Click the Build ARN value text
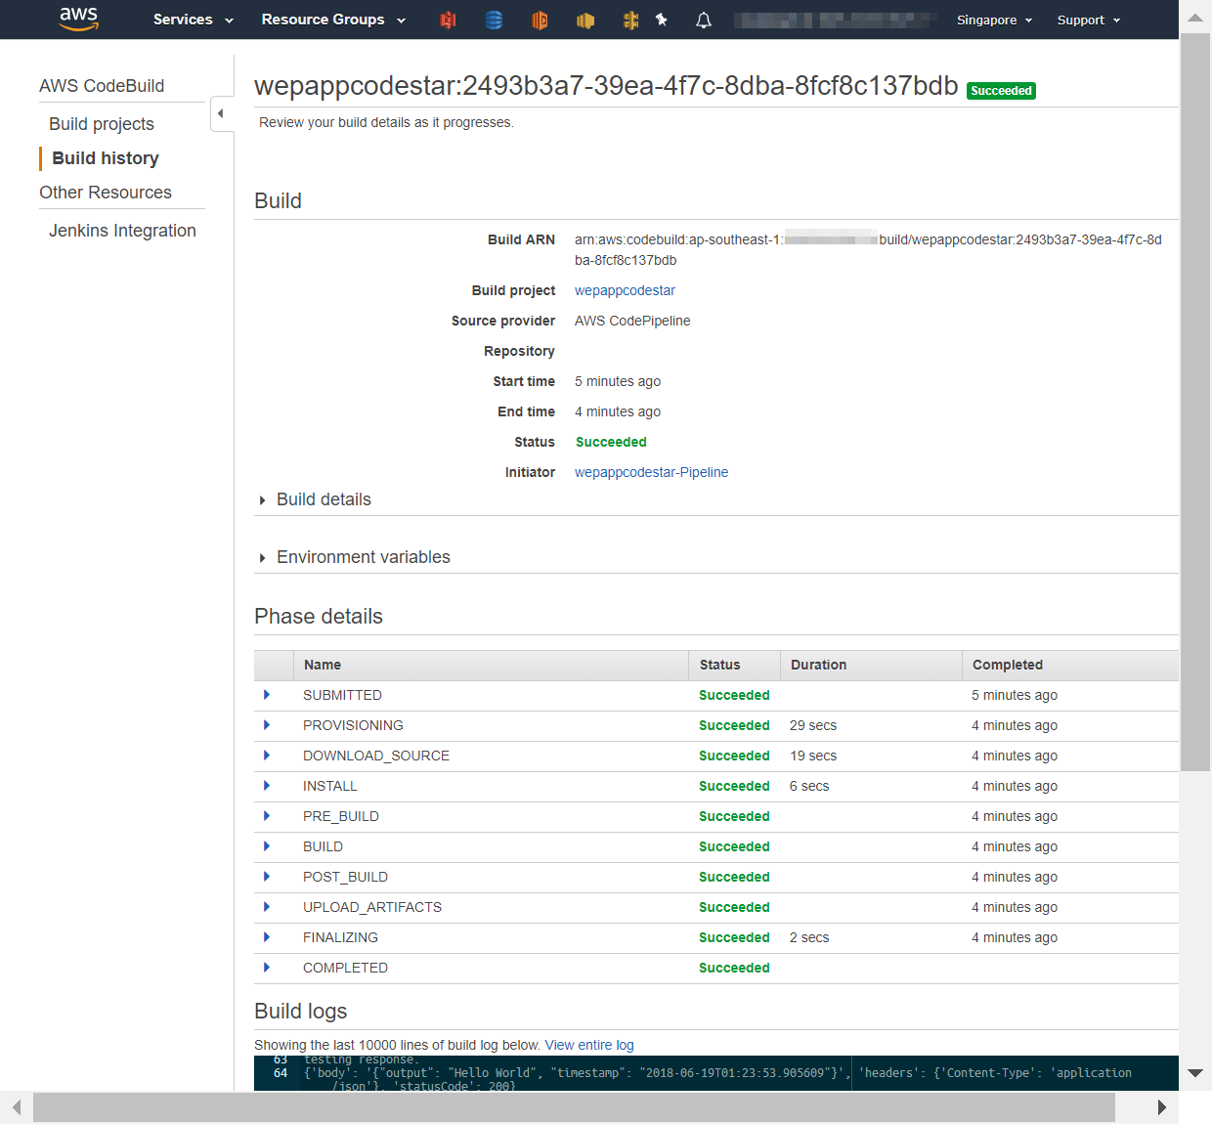1212x1124 pixels. point(868,249)
